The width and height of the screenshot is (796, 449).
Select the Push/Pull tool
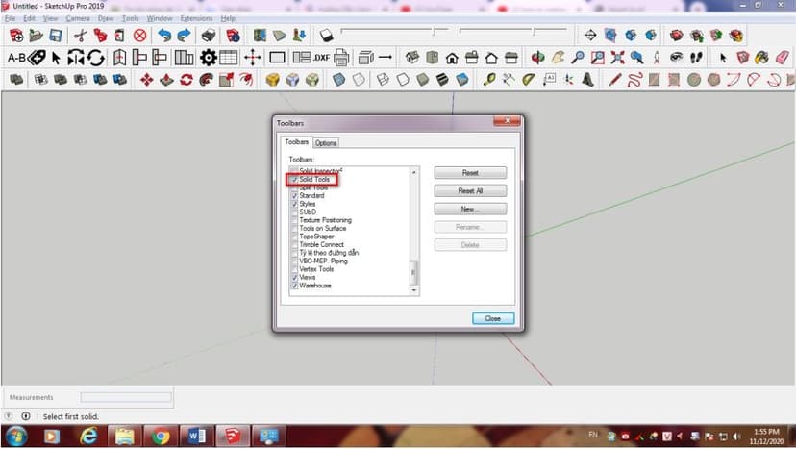coord(166,80)
